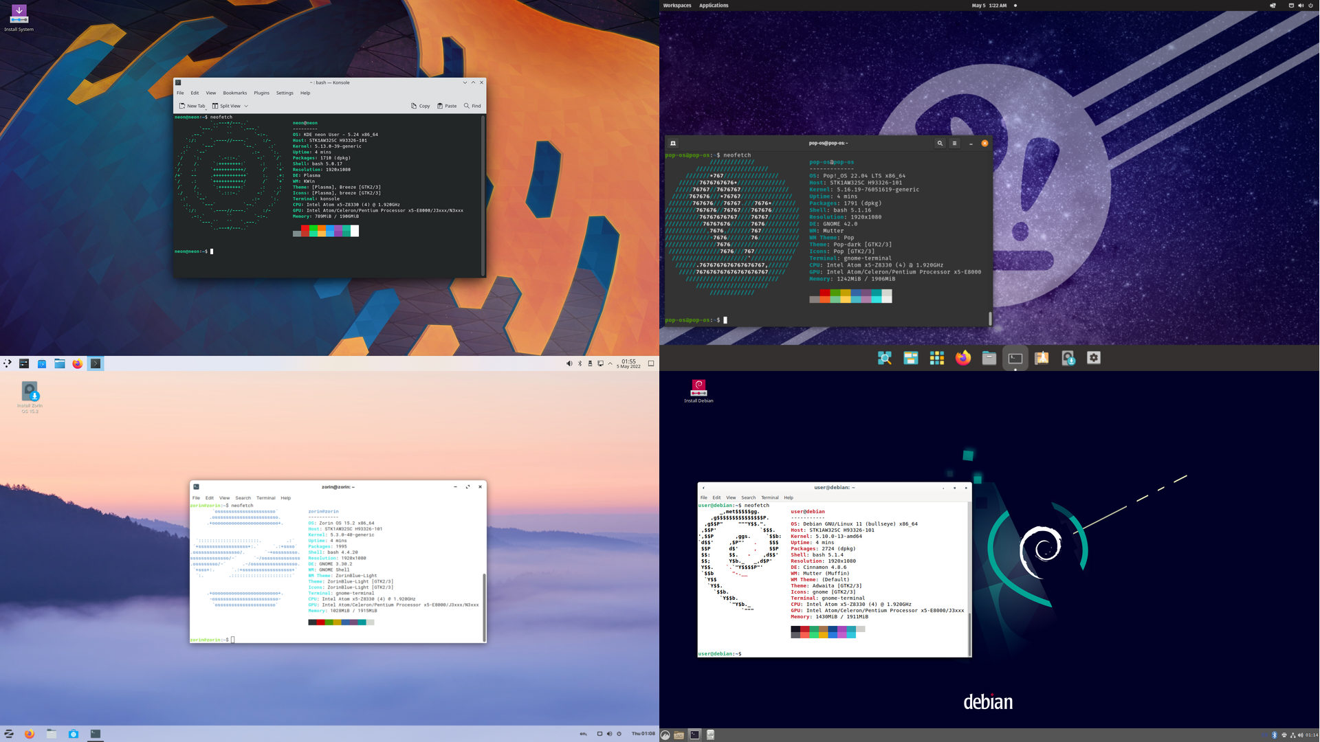1320x742 pixels.
Task: Click the Konsole vertical scrollbar
Action: pos(483,195)
